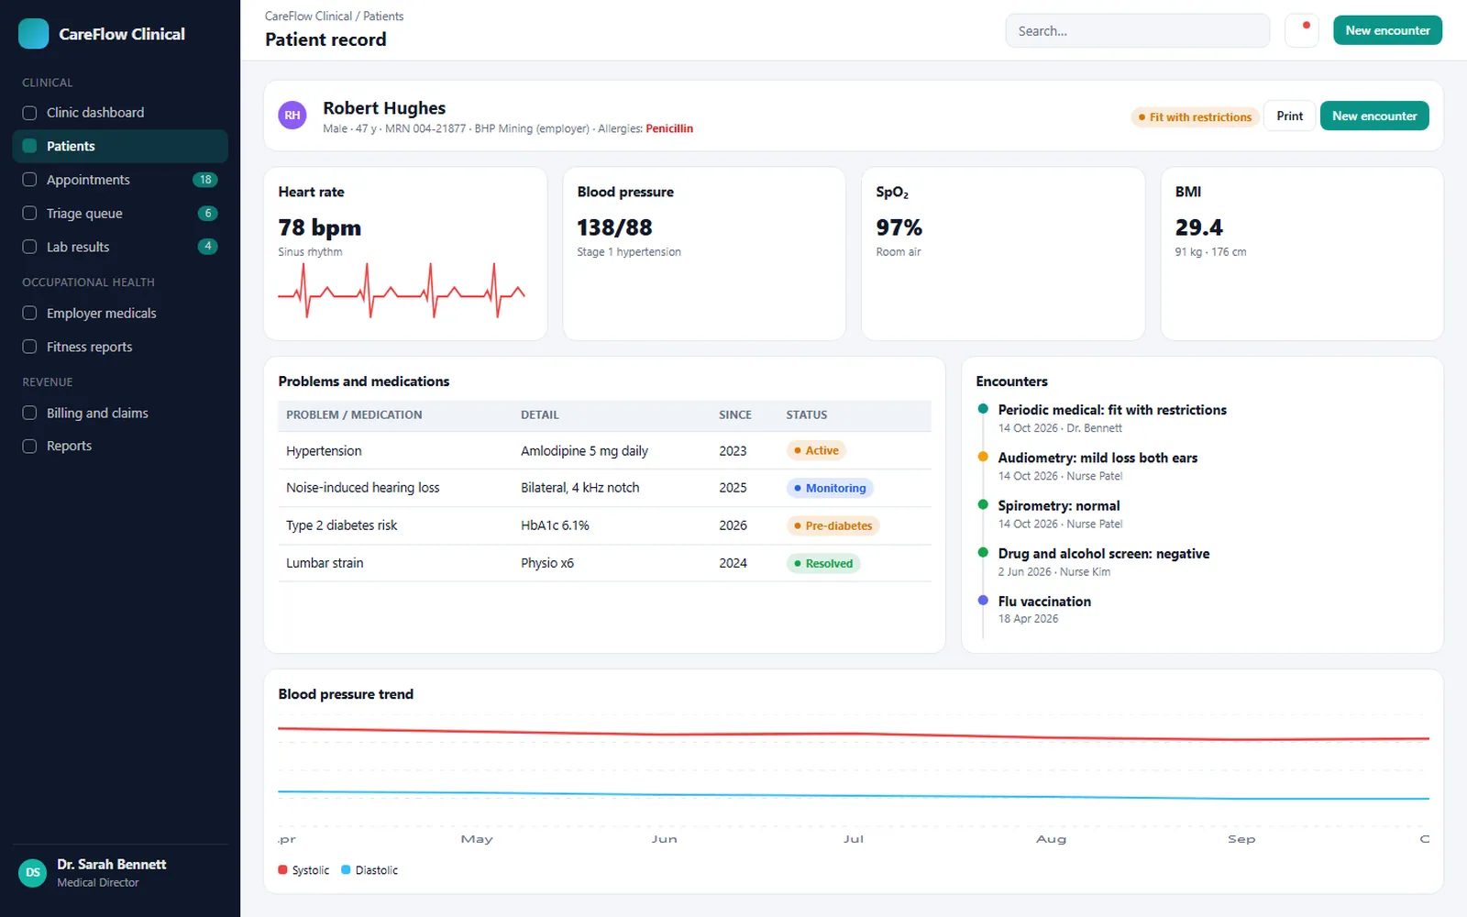Click the Drug and alcohol screen encounter dot
The image size is (1467, 917).
(x=983, y=553)
